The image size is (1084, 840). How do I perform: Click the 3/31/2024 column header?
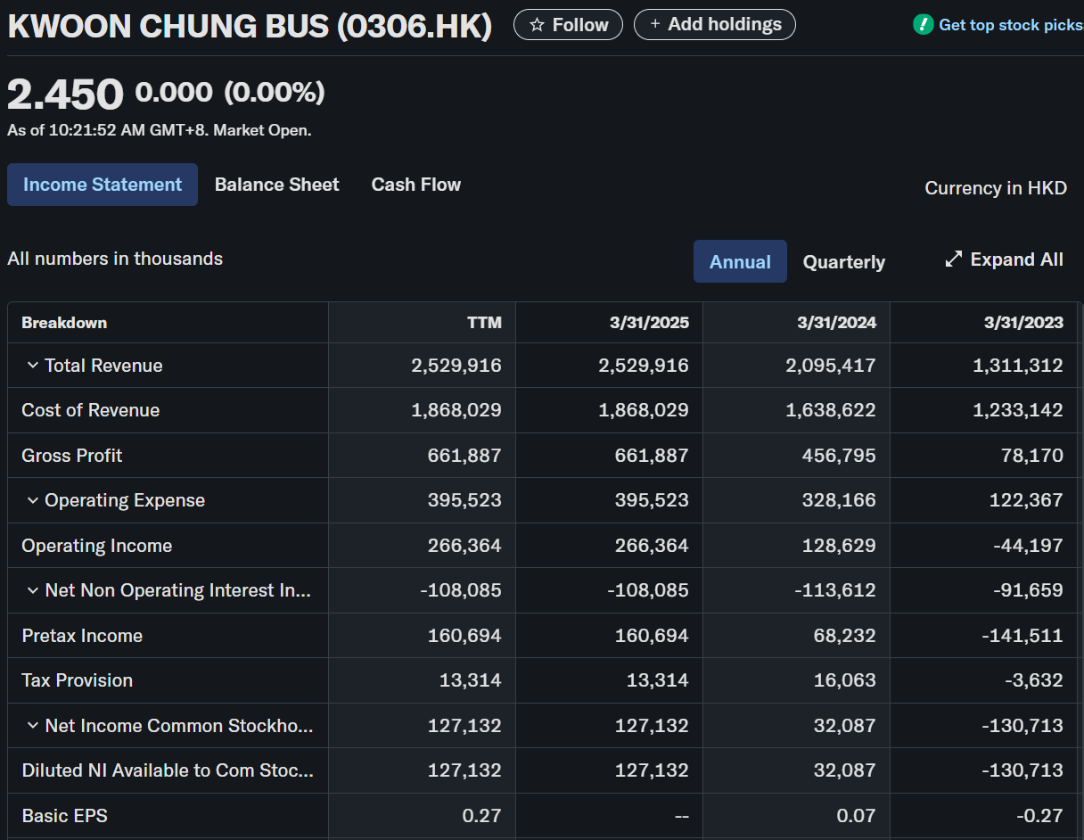click(836, 323)
